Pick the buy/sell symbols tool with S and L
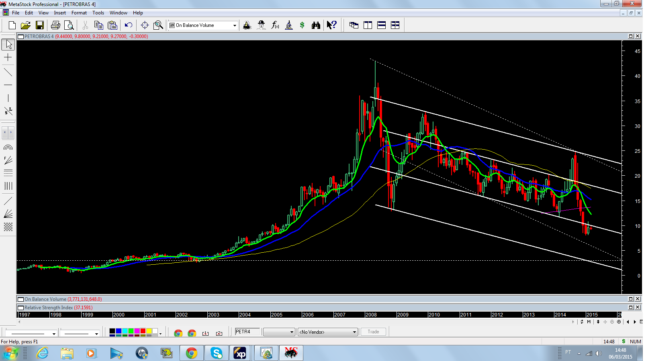Viewport: 646px width, 361px height. (8, 111)
